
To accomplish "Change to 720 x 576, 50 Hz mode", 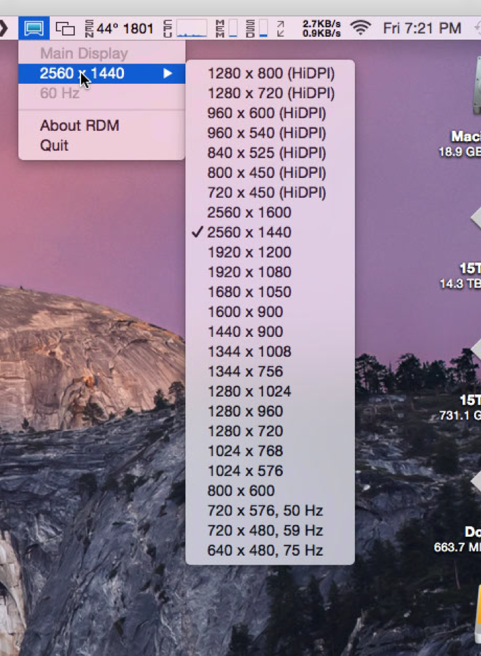I will pyautogui.click(x=270, y=511).
